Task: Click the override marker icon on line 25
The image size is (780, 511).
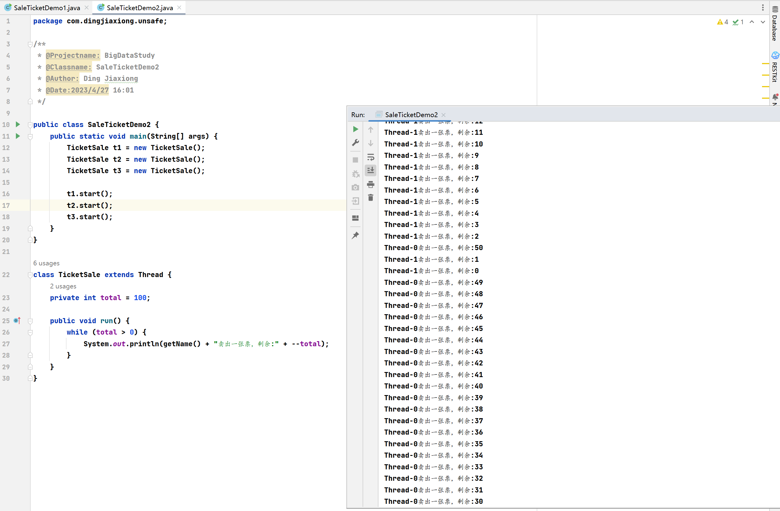Action: [x=17, y=321]
